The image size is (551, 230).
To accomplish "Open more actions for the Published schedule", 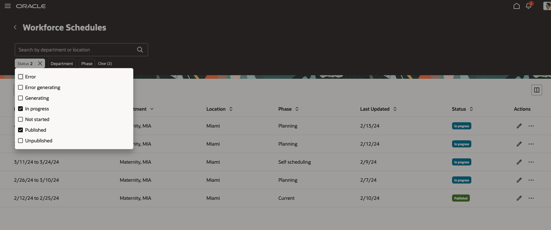I will 531,198.
